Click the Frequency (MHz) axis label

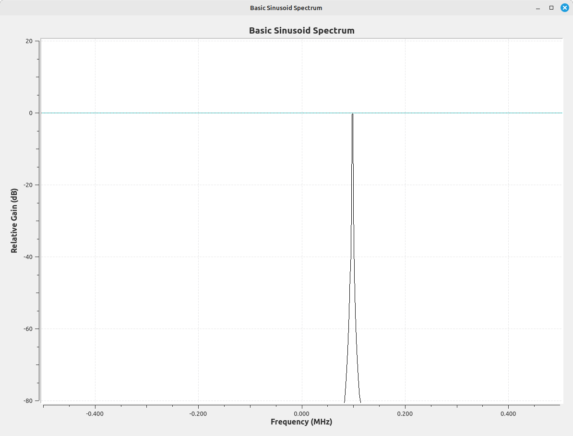pos(301,422)
